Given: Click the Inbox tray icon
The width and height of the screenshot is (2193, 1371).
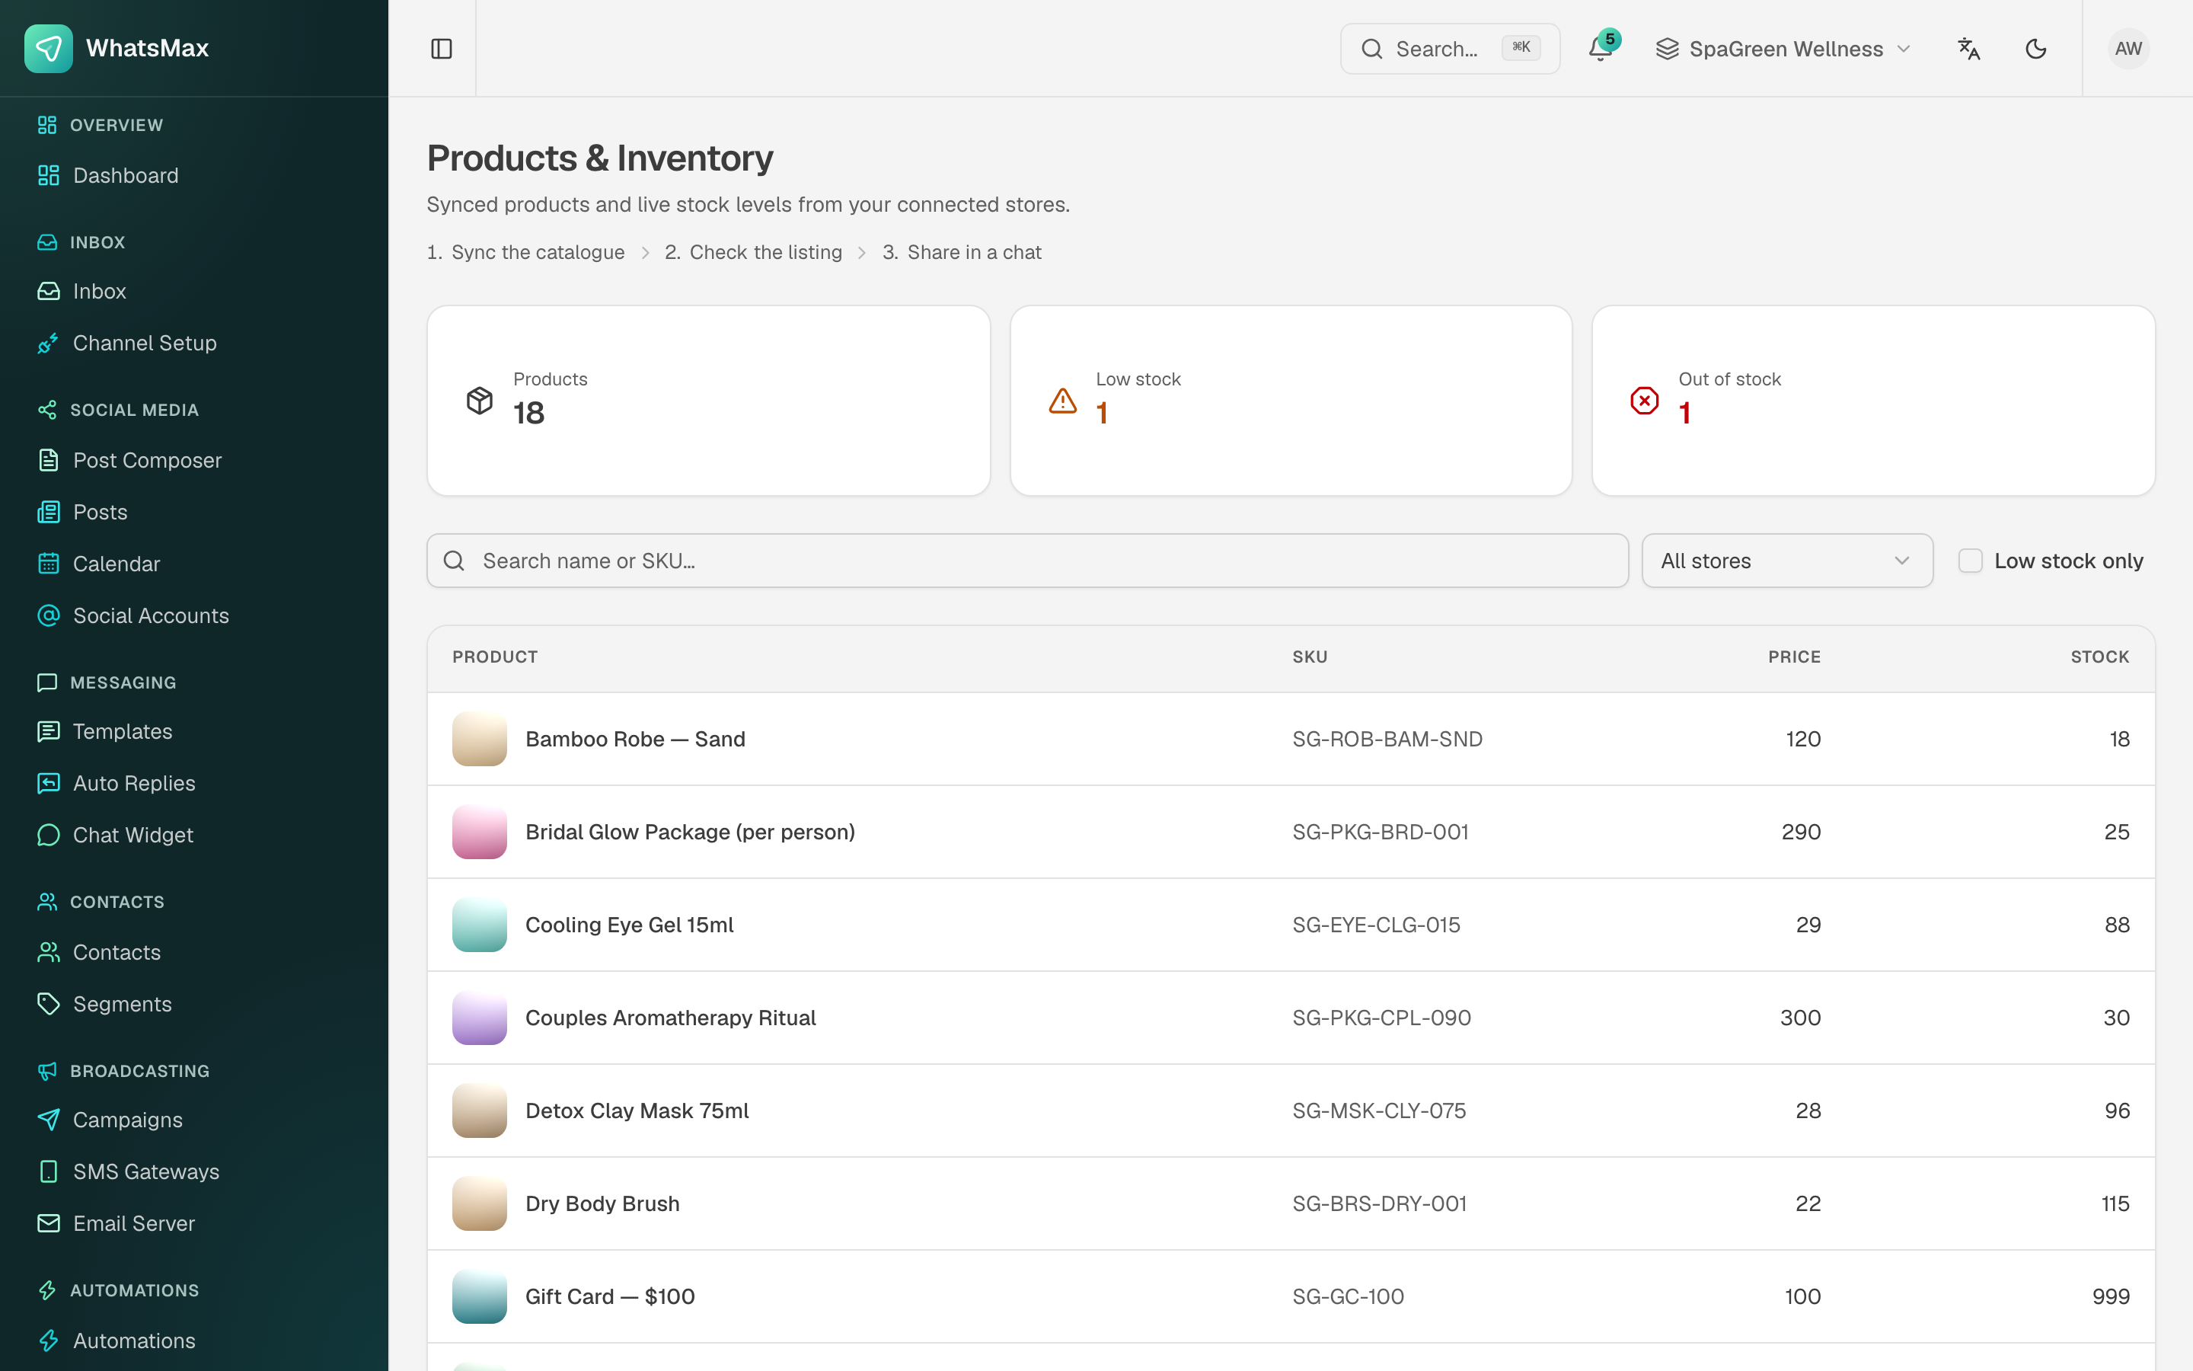Looking at the screenshot, I should tap(49, 291).
